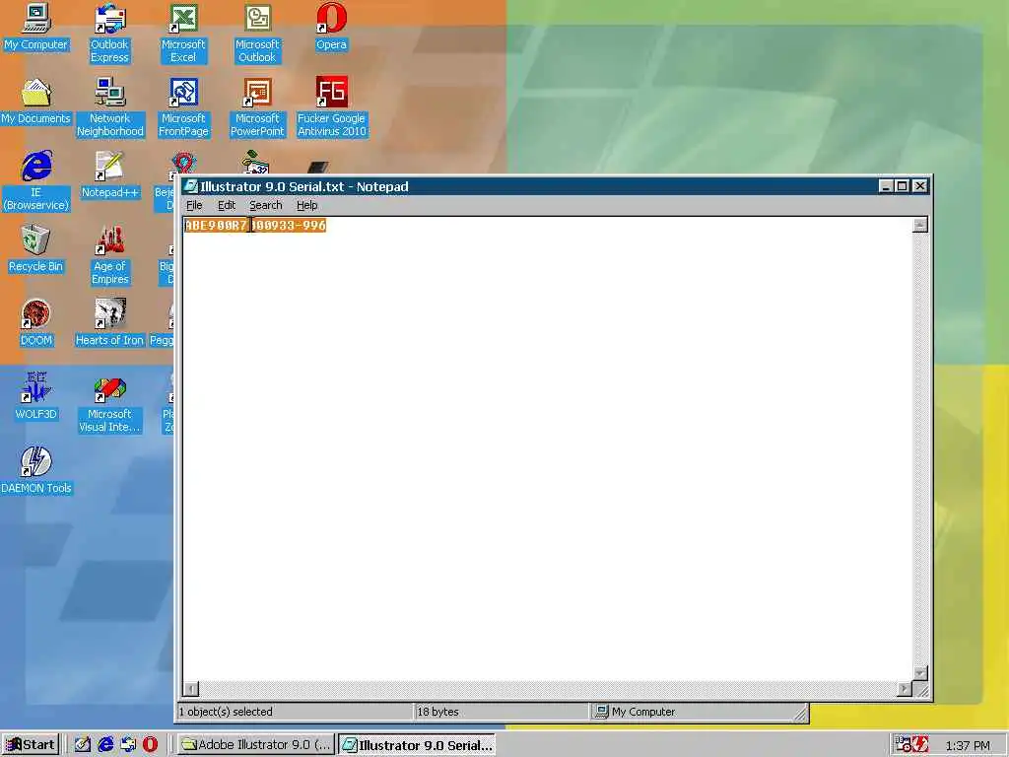Viewport: 1009px width, 757px height.
Task: Click 'My Computer' in the status bar
Action: [643, 712]
